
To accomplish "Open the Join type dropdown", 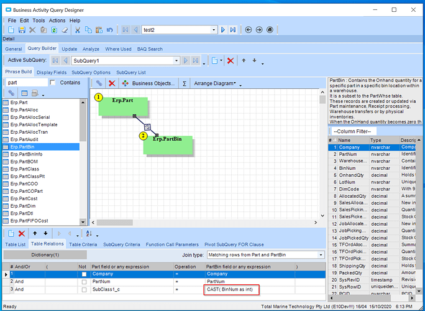I will click(321, 255).
